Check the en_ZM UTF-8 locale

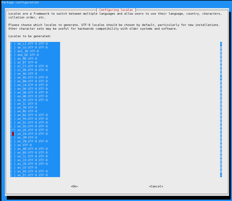pos(13,138)
